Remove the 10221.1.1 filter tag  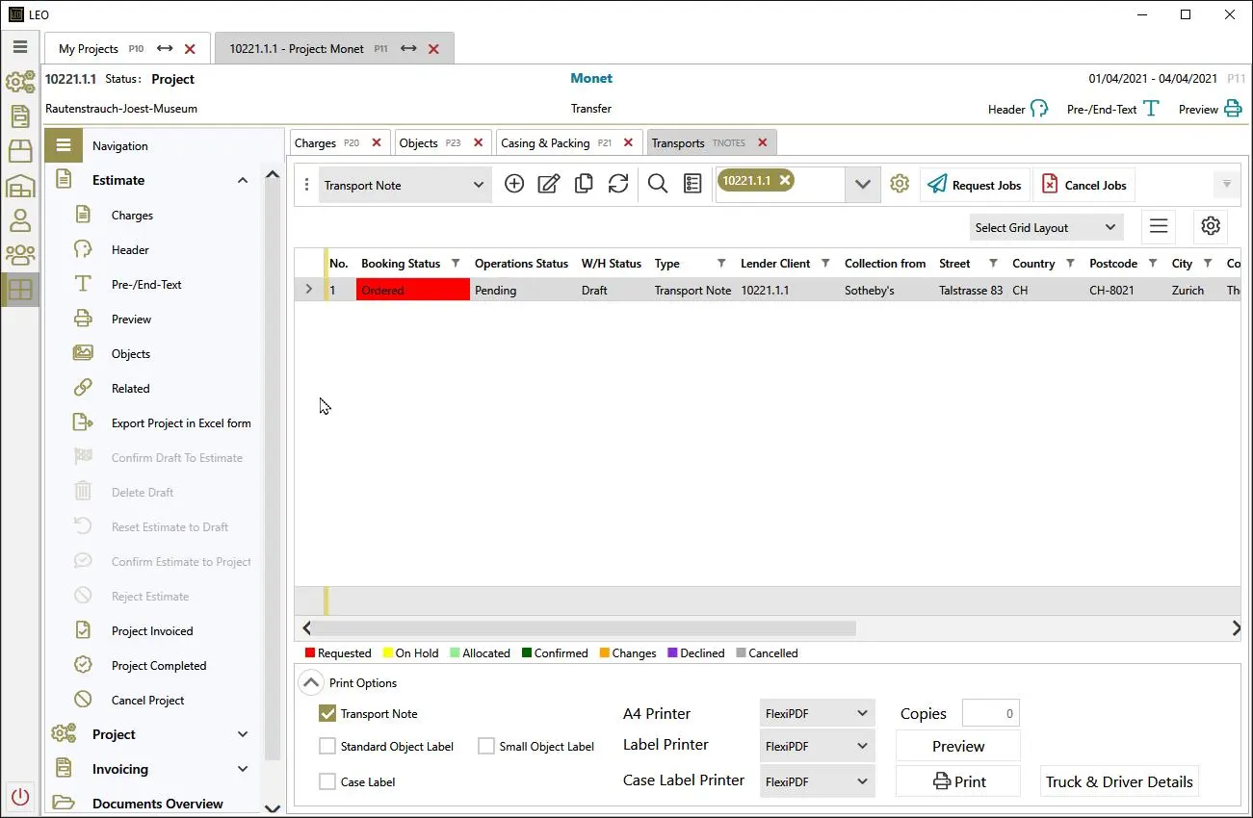pyautogui.click(x=785, y=180)
